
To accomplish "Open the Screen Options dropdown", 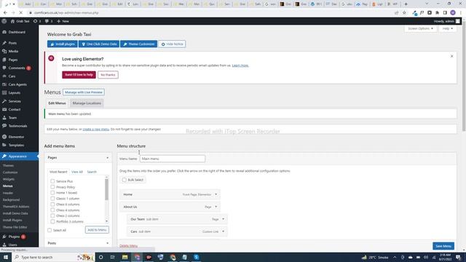I will tap(420, 28).
